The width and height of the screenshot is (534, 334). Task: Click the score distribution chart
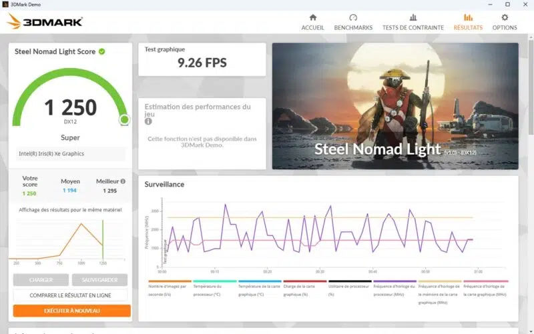[x=67, y=242]
